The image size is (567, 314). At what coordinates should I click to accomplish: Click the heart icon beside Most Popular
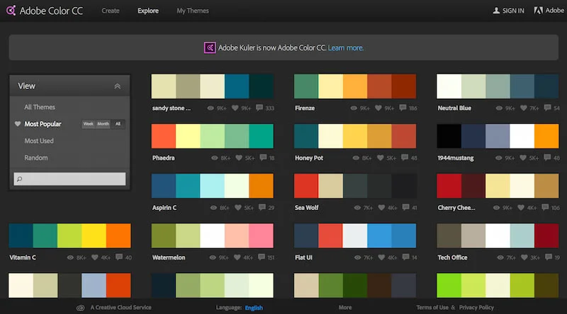click(17, 124)
